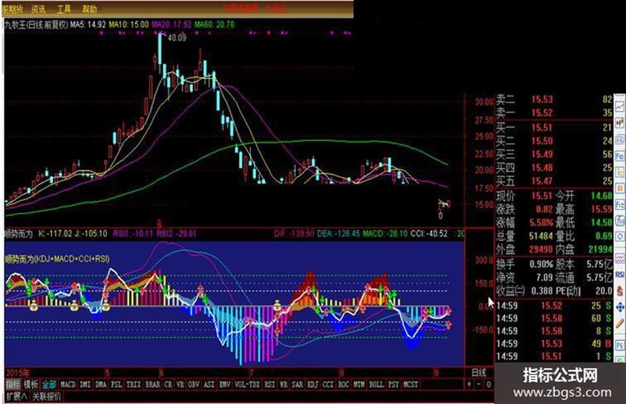Select the CCI indicator tab
Viewport: 626px width, 404px height.
[328, 384]
